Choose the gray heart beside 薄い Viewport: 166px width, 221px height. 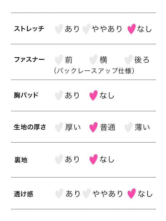point(128,127)
